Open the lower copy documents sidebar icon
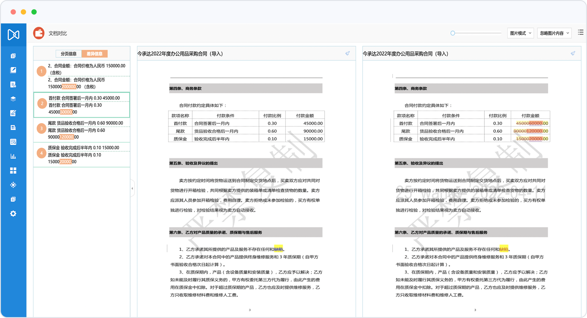This screenshot has width=587, height=318. click(x=13, y=199)
